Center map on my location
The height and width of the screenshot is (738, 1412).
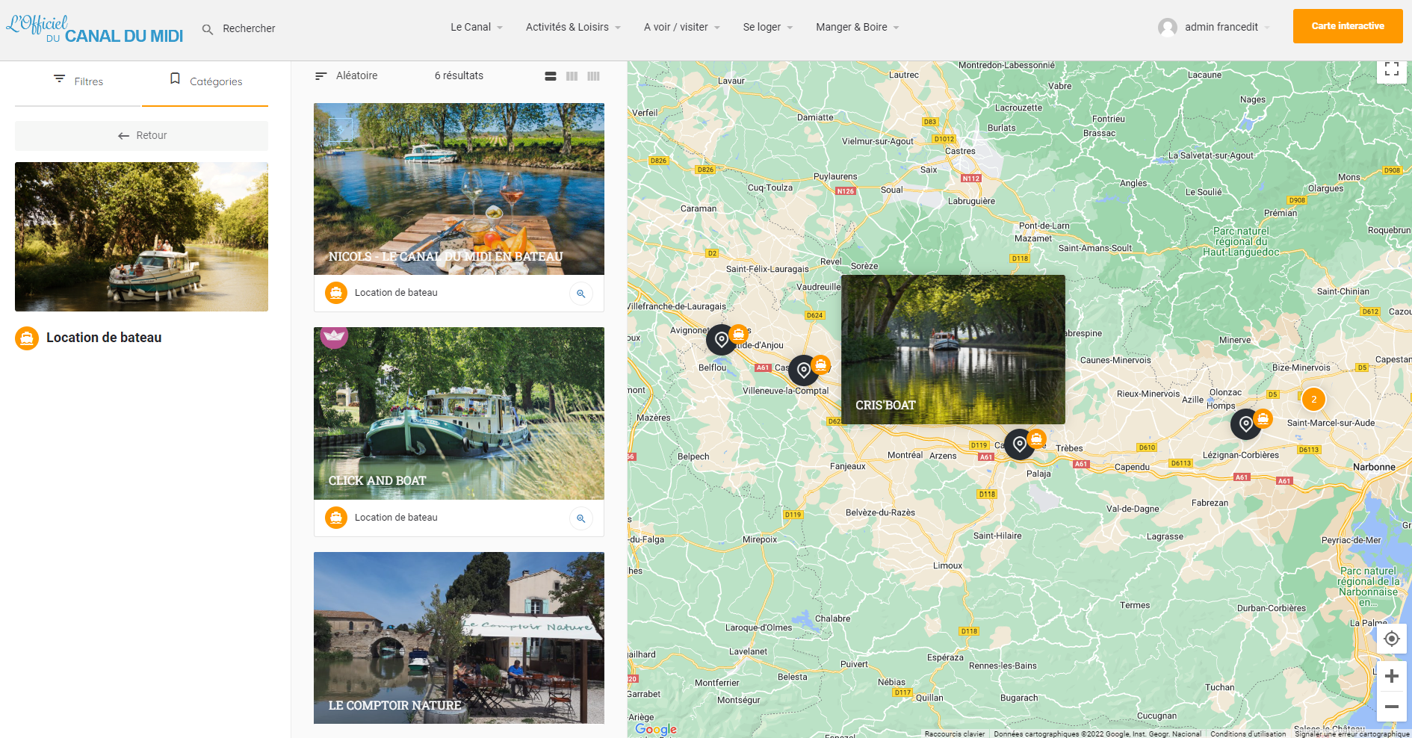point(1391,639)
